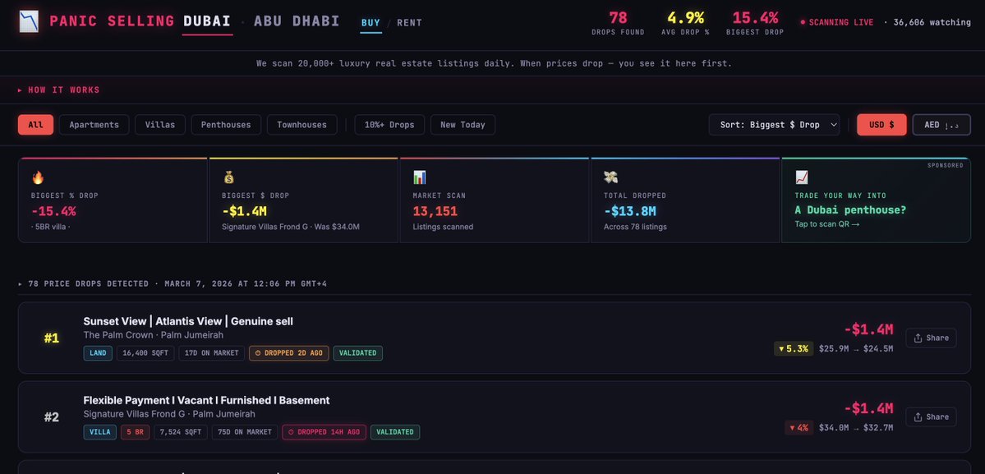The width and height of the screenshot is (985, 474).
Task: Click the #2 rank label
Action: click(x=52, y=416)
